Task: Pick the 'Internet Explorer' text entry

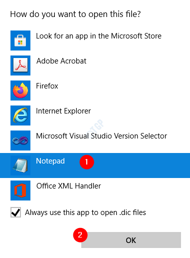Action: 63,111
